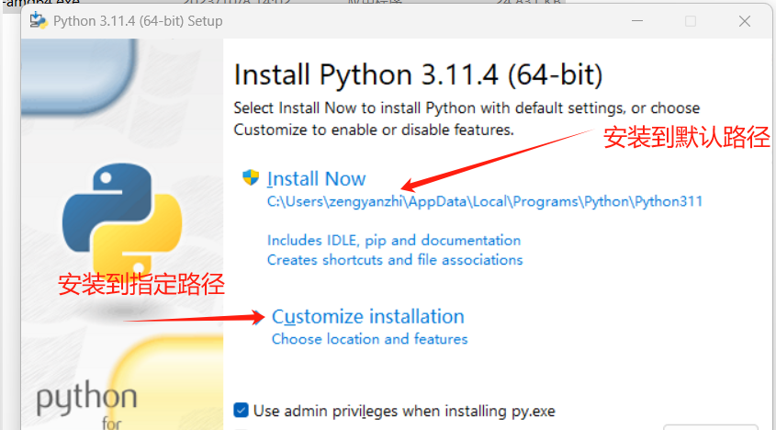Click the "Install Python 3.11.4 (64-bit)" heading
Screen dimensions: 776x430
click(x=418, y=74)
